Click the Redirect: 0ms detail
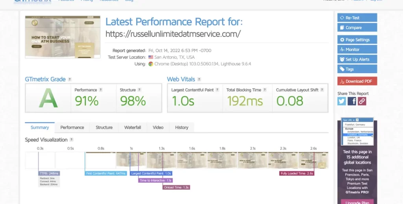This screenshot has height=204, width=403. (x=48, y=178)
